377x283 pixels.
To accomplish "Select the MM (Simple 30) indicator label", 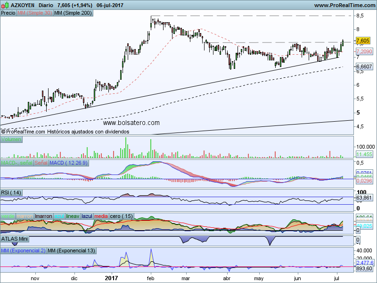I will tap(34, 13).
